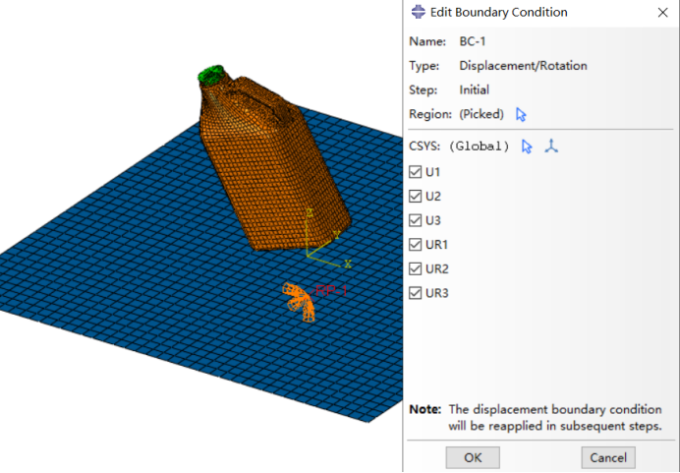Image resolution: width=680 pixels, height=473 pixels.
Task: Click the (Global) CSYS text
Action: pyautogui.click(x=479, y=147)
